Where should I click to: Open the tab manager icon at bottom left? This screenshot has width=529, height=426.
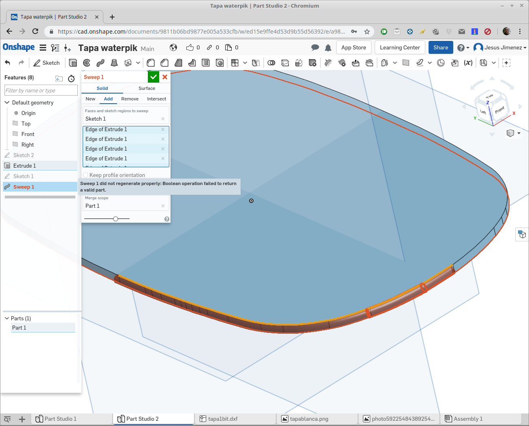click(7, 419)
